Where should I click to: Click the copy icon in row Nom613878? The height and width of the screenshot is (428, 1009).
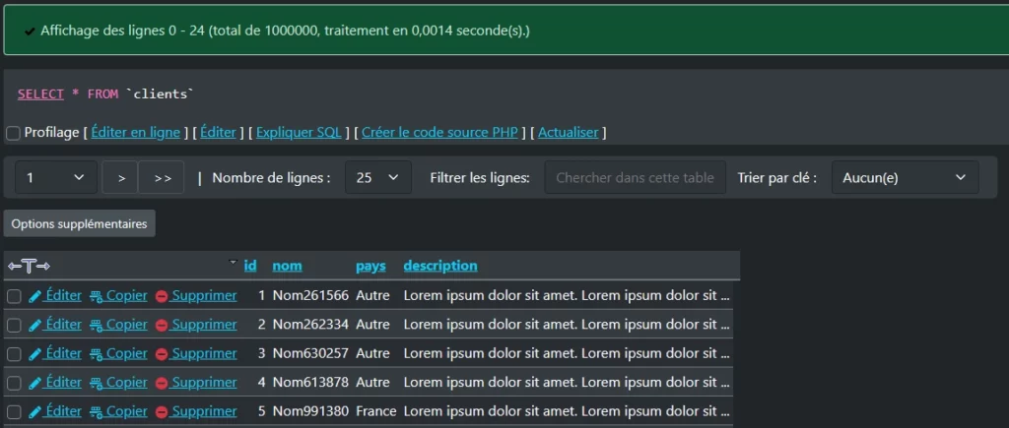pyautogui.click(x=97, y=383)
